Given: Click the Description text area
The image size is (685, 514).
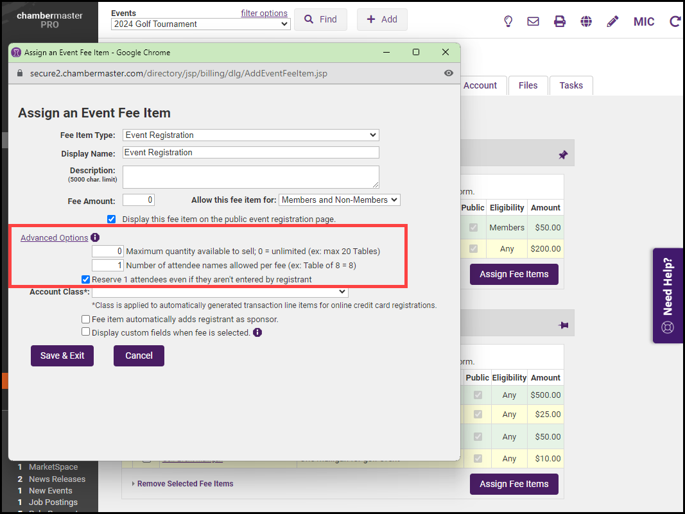Looking at the screenshot, I should (250, 176).
